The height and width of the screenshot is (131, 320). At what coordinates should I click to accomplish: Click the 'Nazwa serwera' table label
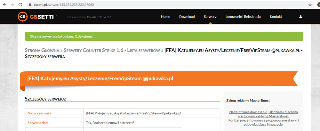click(39, 113)
